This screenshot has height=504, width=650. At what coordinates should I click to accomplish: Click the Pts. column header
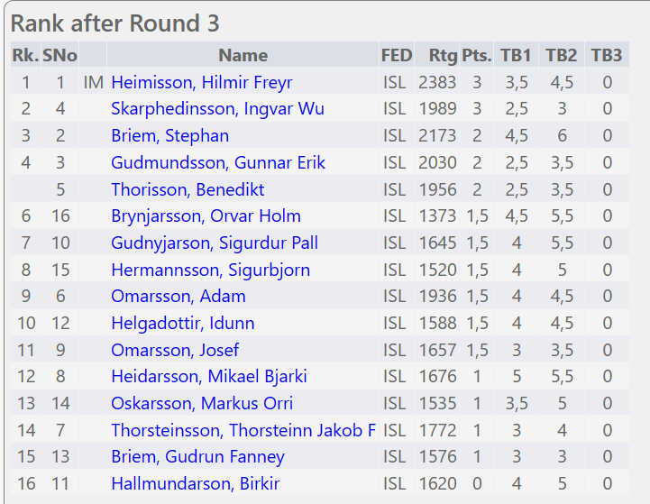(x=476, y=56)
